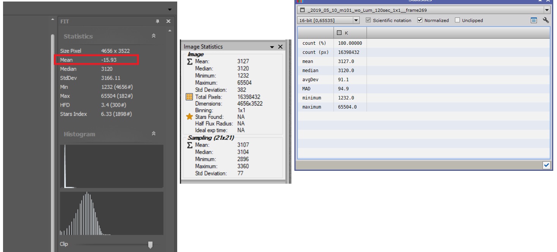Open the statistics options list icon

(x=534, y=20)
